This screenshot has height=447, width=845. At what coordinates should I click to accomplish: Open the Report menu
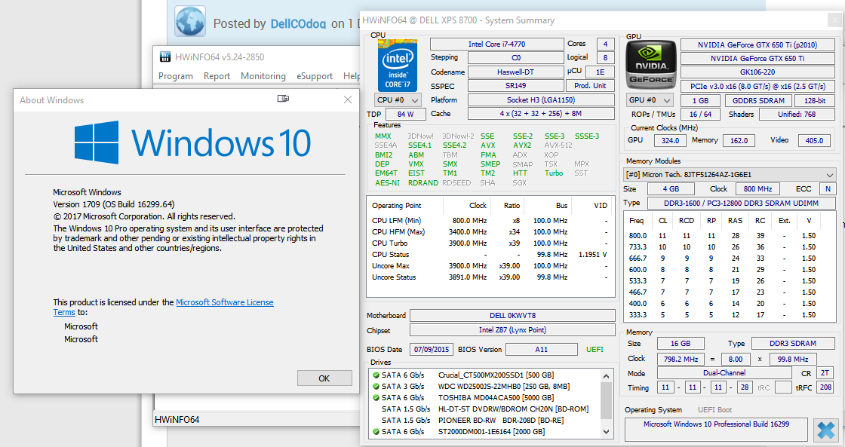click(x=217, y=76)
